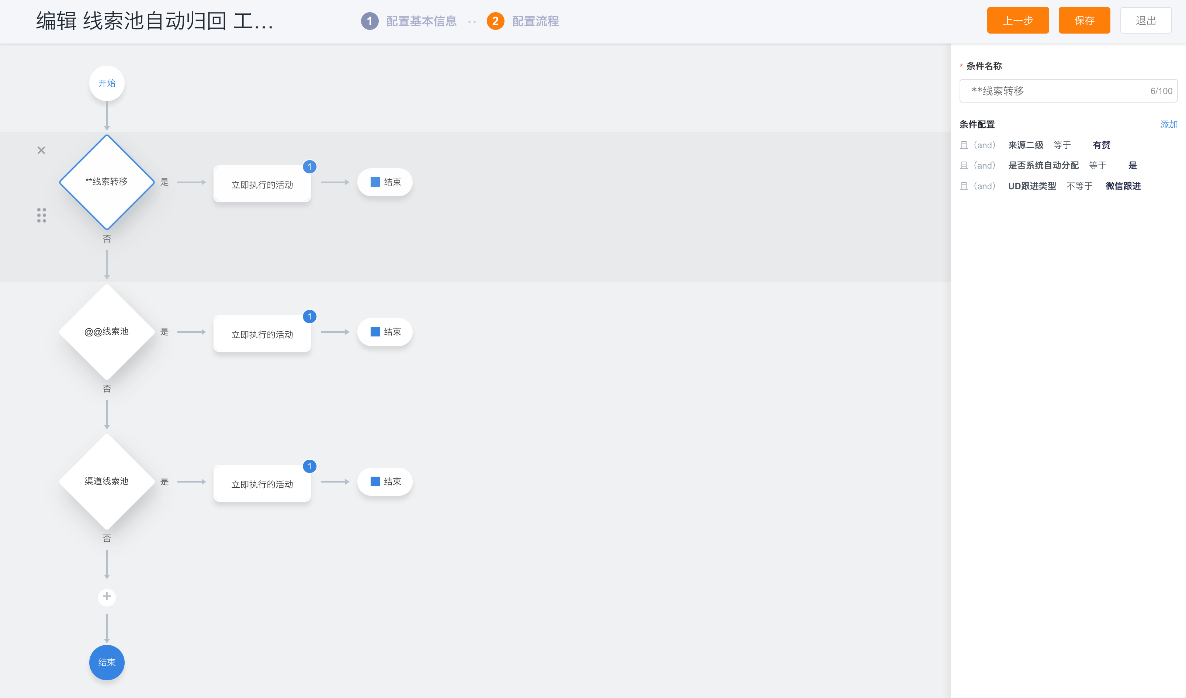Open 立即执行的活动 box in @@线索池 row
This screenshot has height=698, width=1186.
pyautogui.click(x=262, y=334)
